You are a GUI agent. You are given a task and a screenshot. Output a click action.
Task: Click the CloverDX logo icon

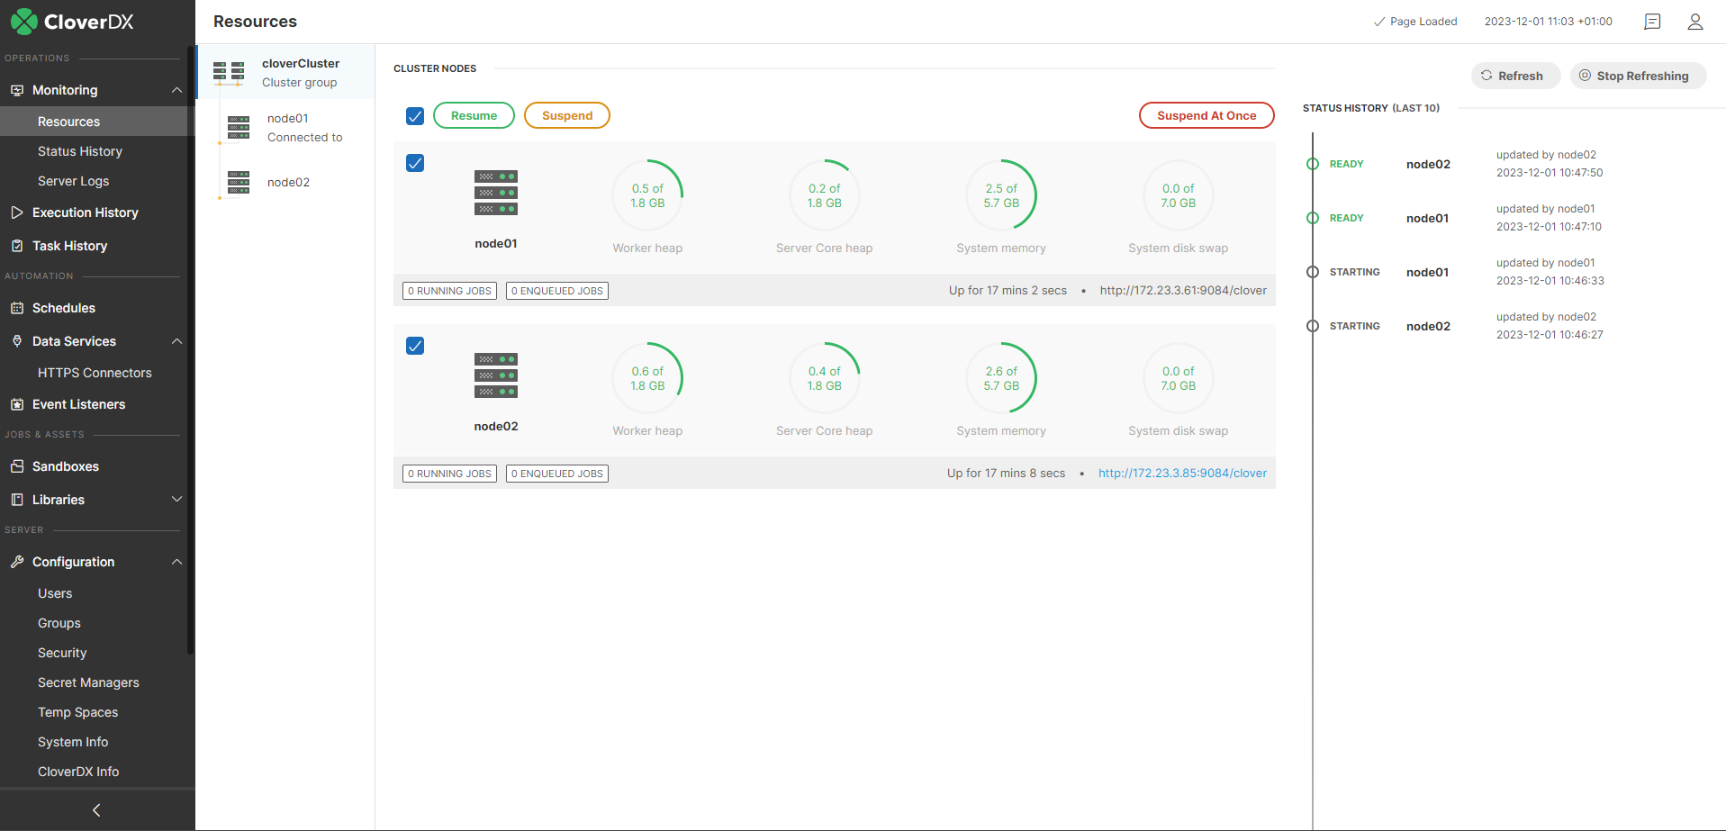[24, 22]
